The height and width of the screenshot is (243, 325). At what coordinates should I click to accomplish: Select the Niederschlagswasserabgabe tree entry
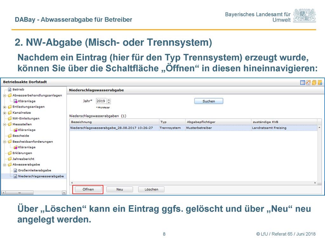41,176
